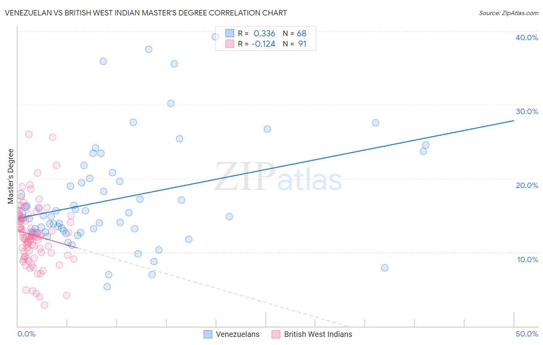Click the British West Indians pink swatch
543x345 pixels.
point(276,334)
